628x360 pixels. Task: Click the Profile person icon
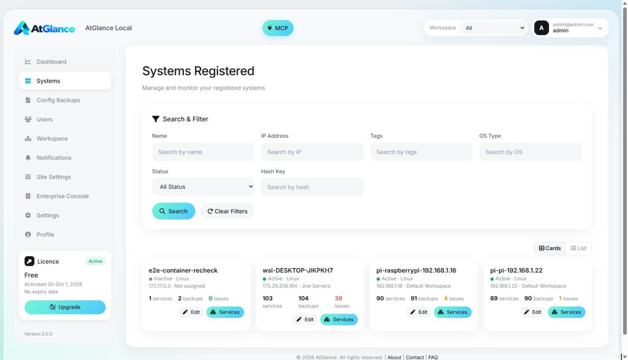click(x=28, y=235)
